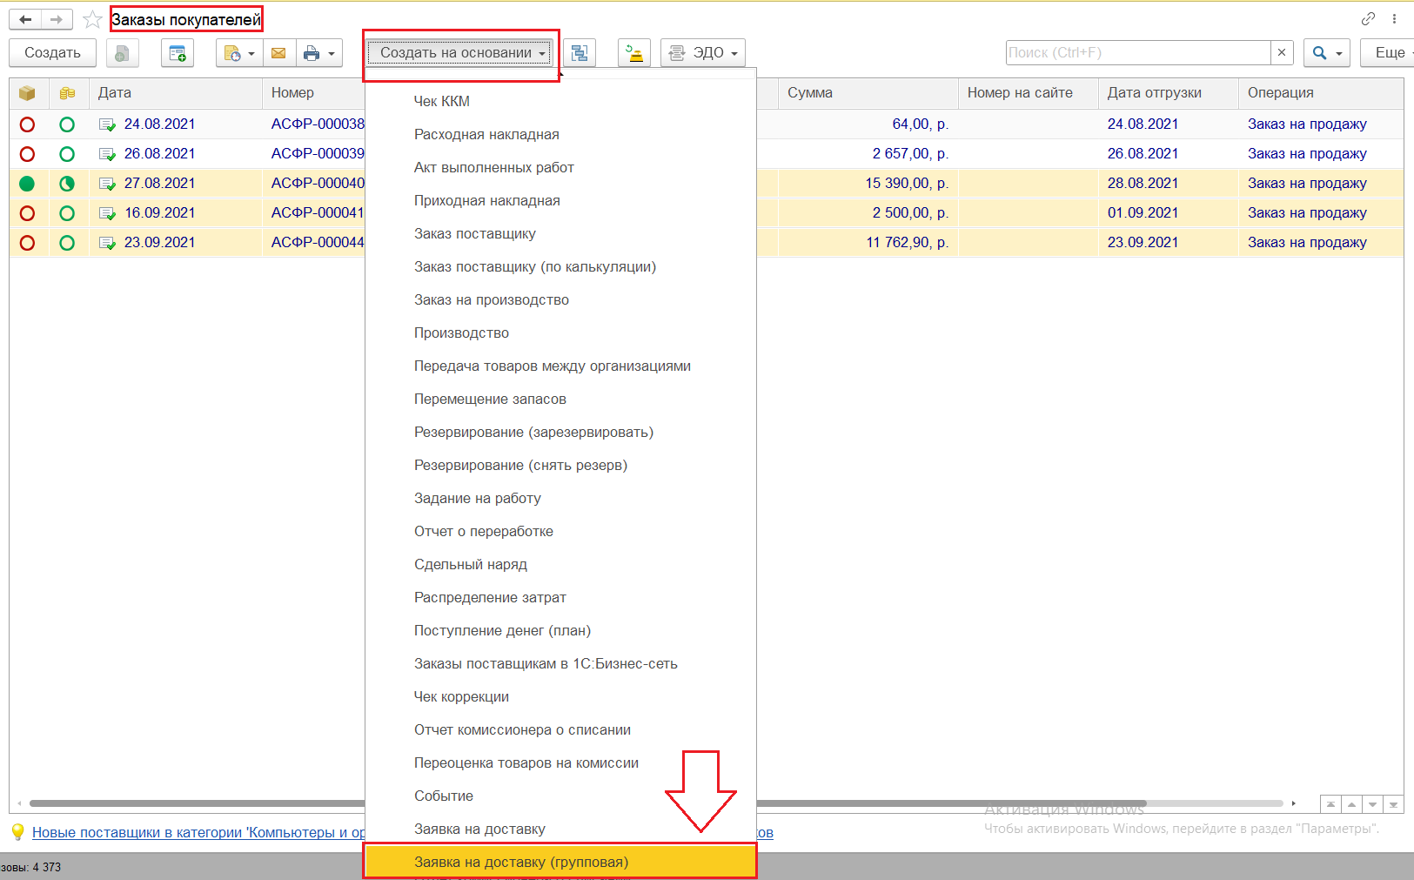Clear the search field with the X button

(1282, 53)
